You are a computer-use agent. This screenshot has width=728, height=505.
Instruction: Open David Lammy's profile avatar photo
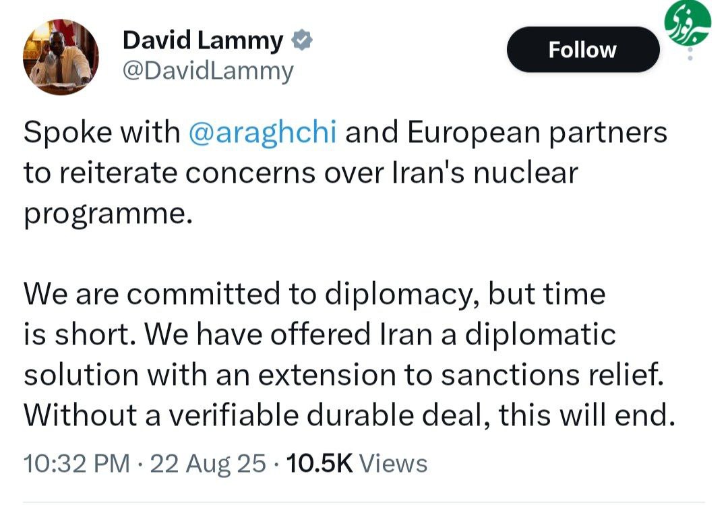click(x=61, y=57)
